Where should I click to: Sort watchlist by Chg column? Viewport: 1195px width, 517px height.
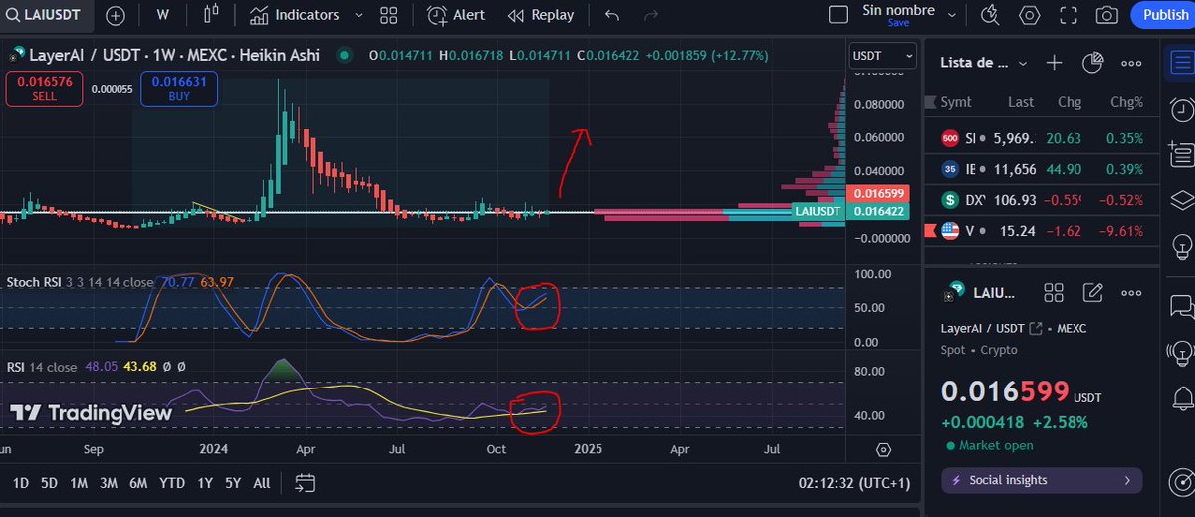coord(1070,102)
